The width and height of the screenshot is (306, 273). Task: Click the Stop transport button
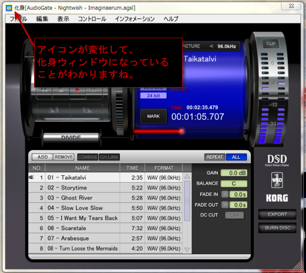coord(61,90)
